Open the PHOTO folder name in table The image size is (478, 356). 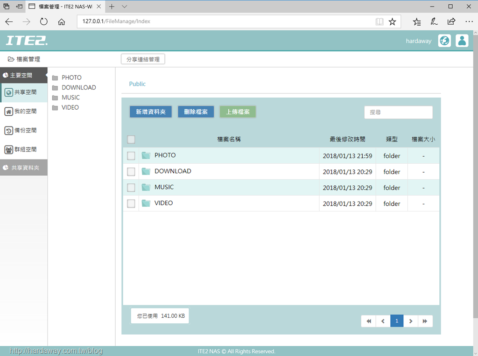[x=165, y=155]
